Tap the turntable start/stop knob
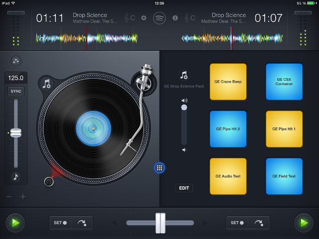The width and height of the screenshot is (319, 239). coord(49,181)
